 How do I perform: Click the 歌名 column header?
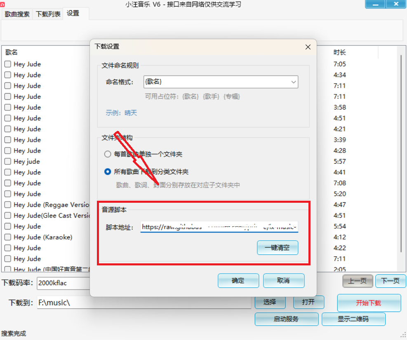(x=12, y=52)
